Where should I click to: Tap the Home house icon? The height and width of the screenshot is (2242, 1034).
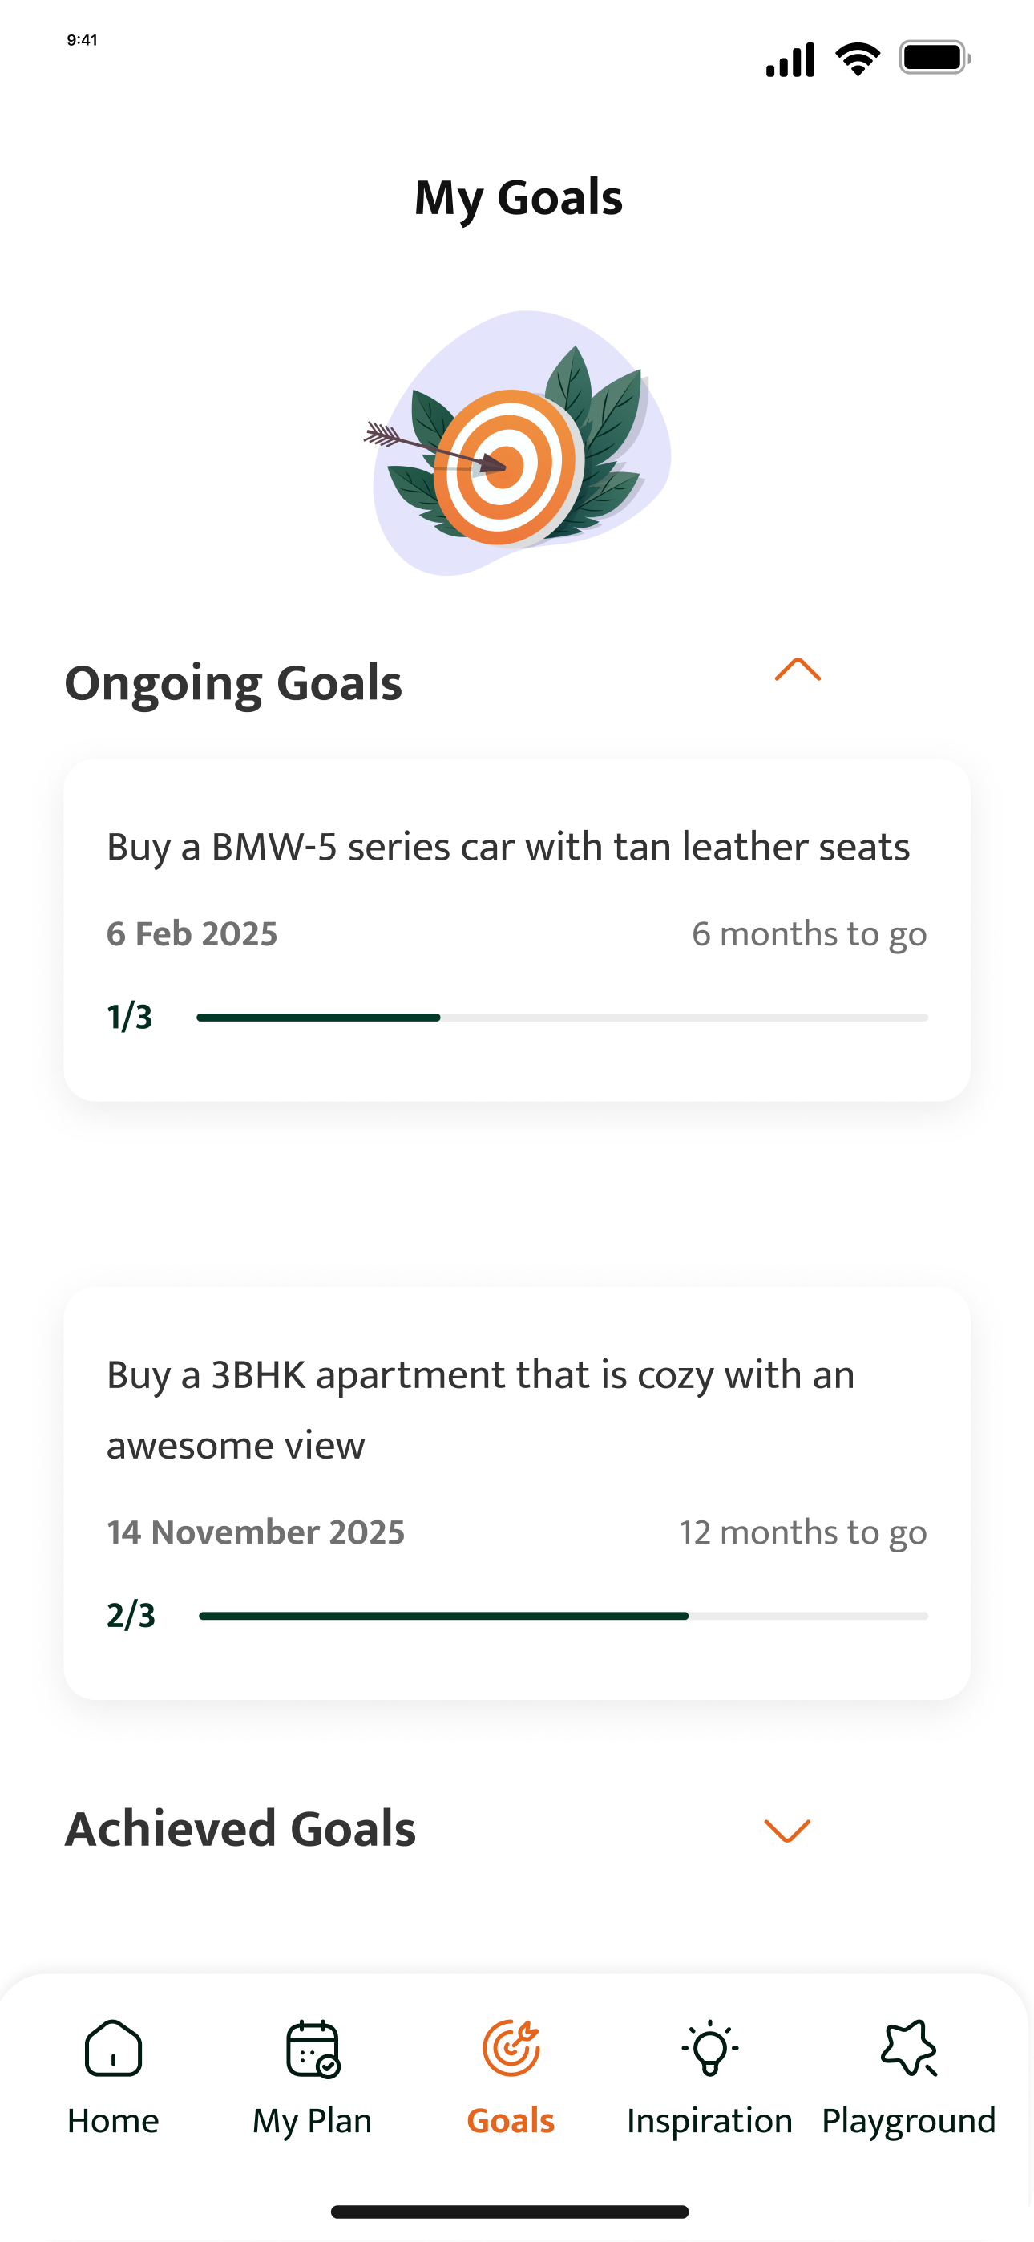113,2048
